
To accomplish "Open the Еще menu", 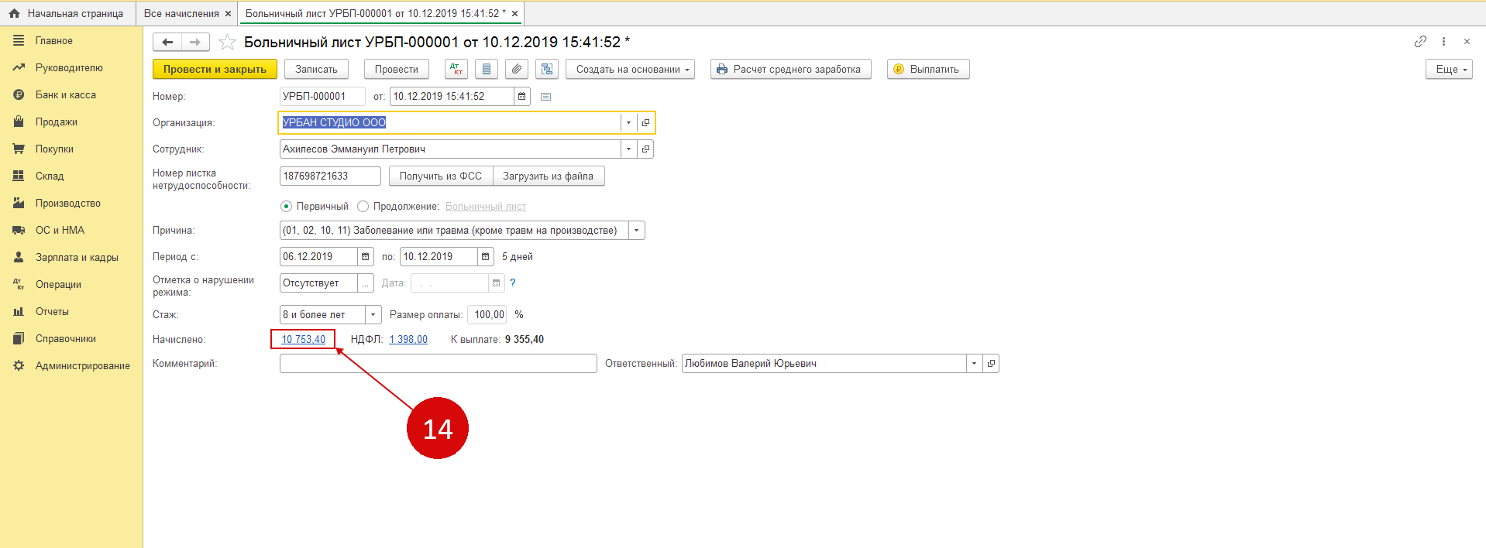I will point(1448,69).
